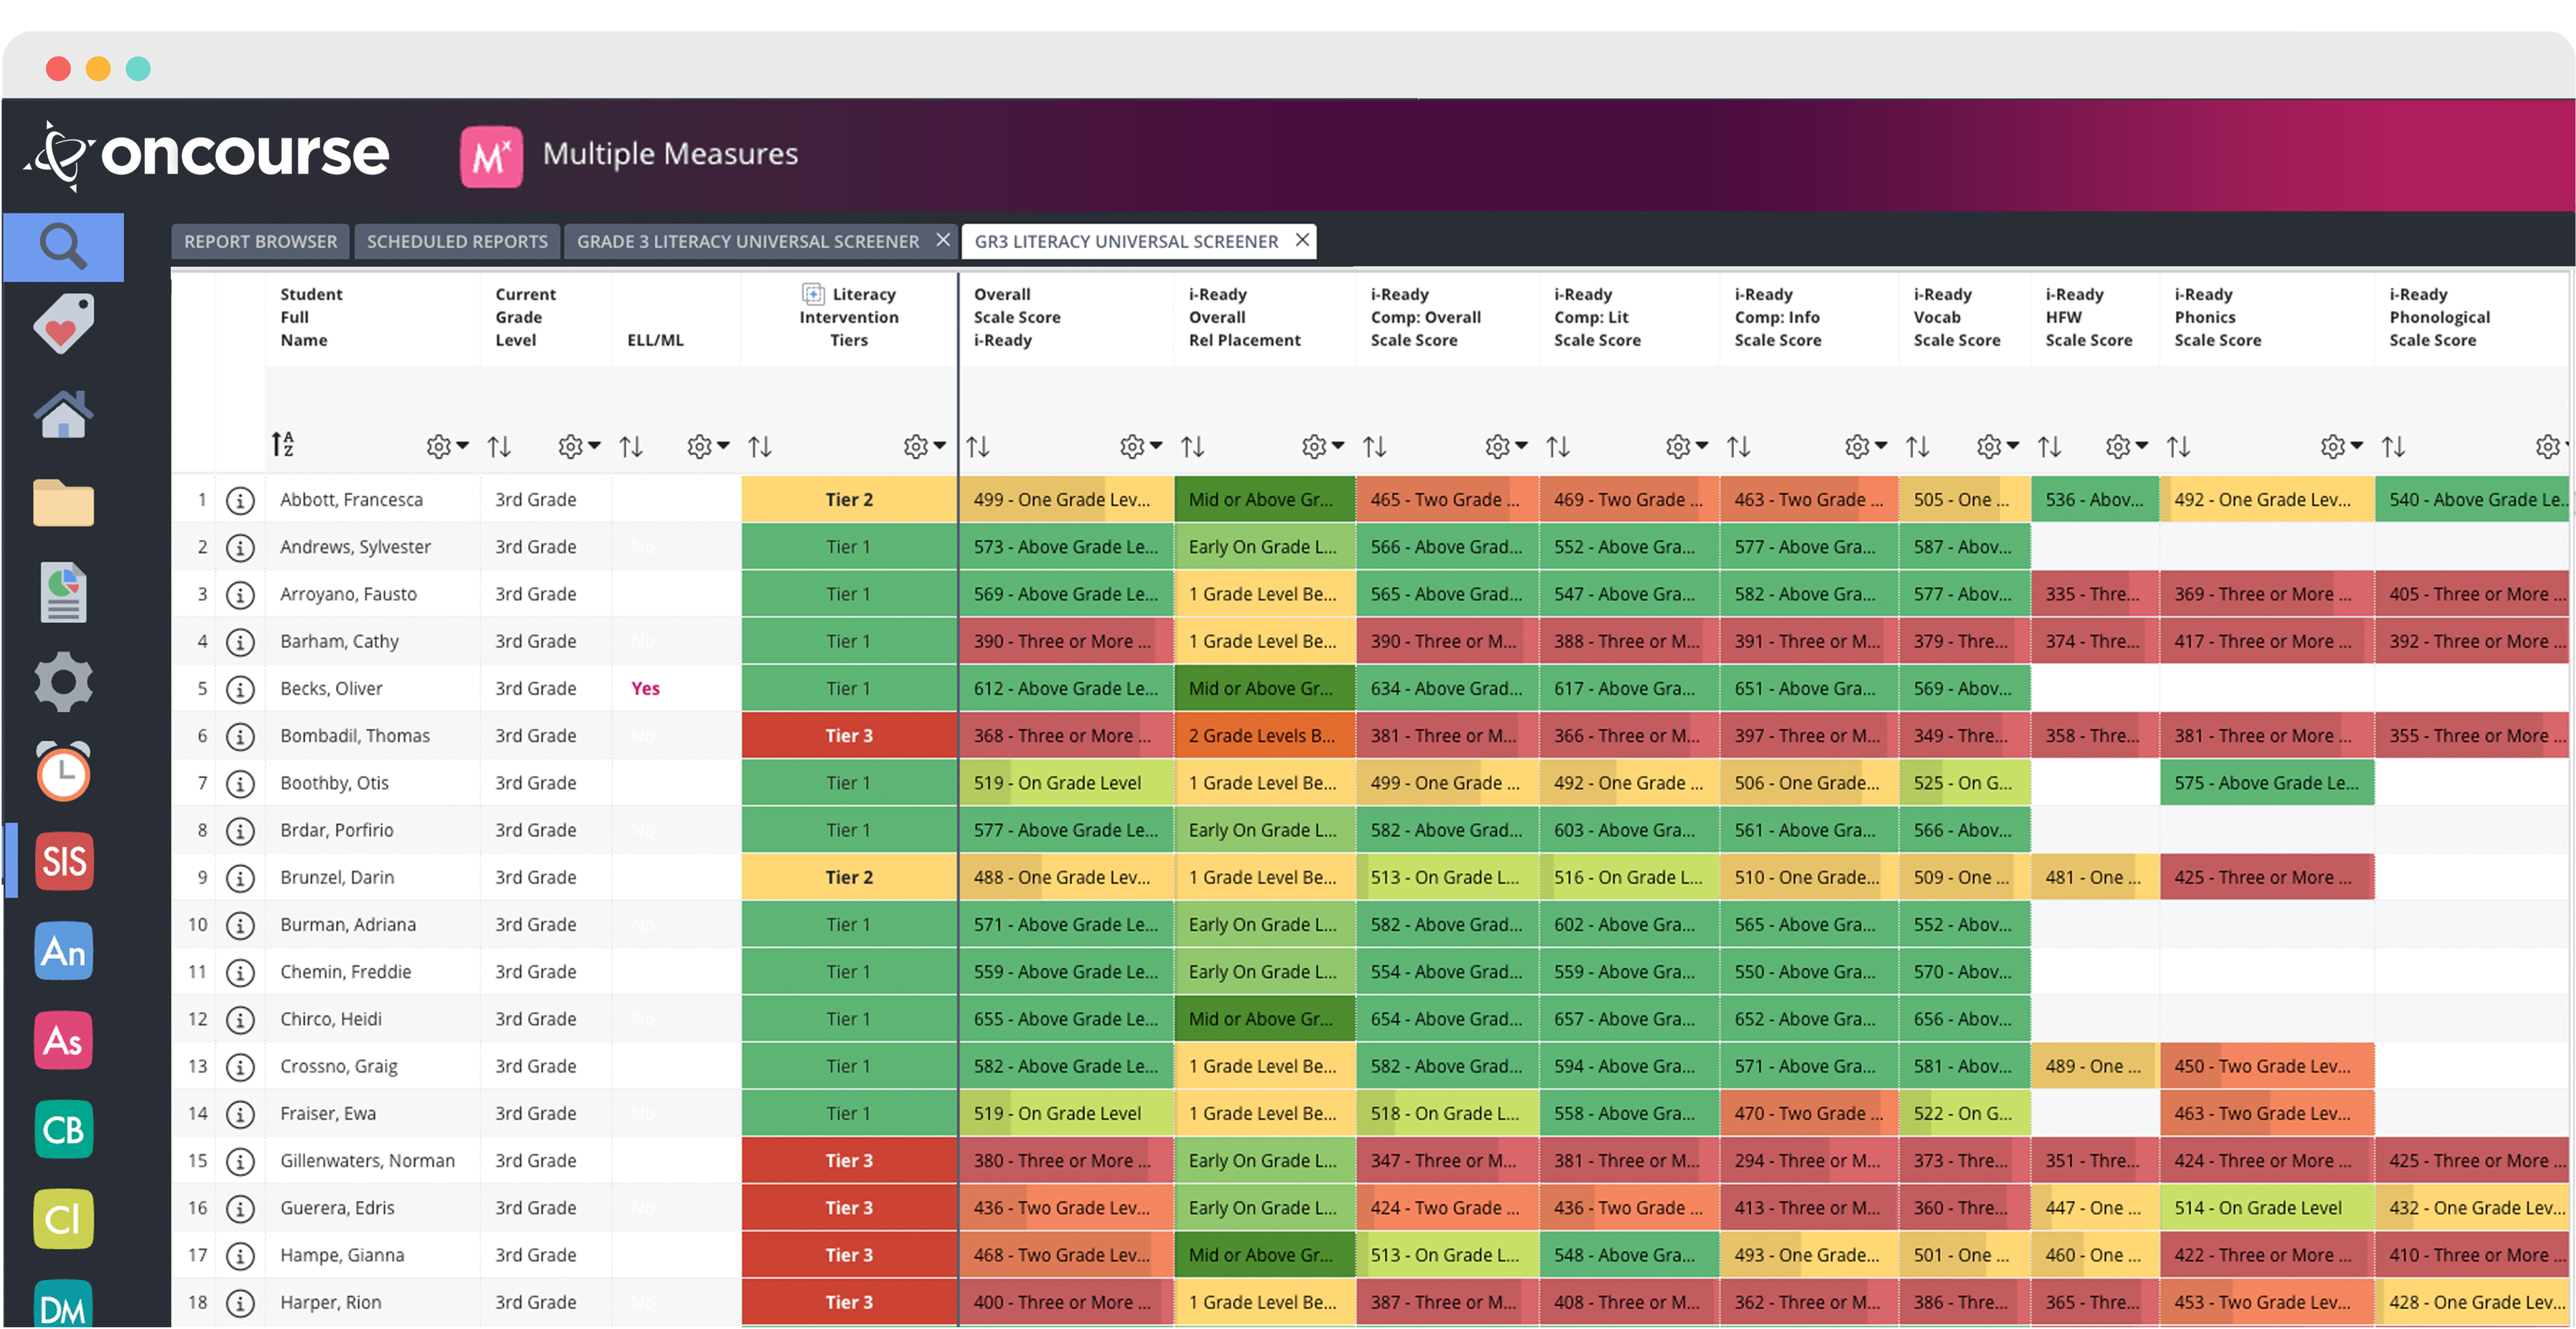Toggle sort arrows on Current Grade Level
Image resolution: width=2576 pixels, height=1329 pixels.
click(x=499, y=446)
